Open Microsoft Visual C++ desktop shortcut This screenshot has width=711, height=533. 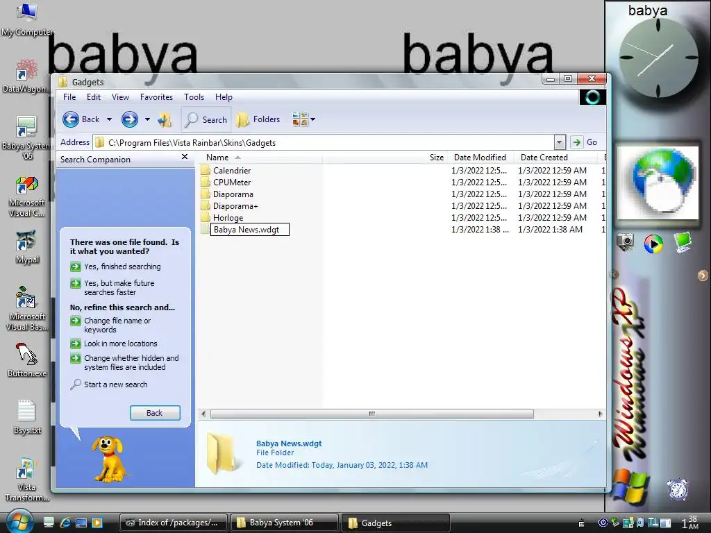pyautogui.click(x=27, y=196)
